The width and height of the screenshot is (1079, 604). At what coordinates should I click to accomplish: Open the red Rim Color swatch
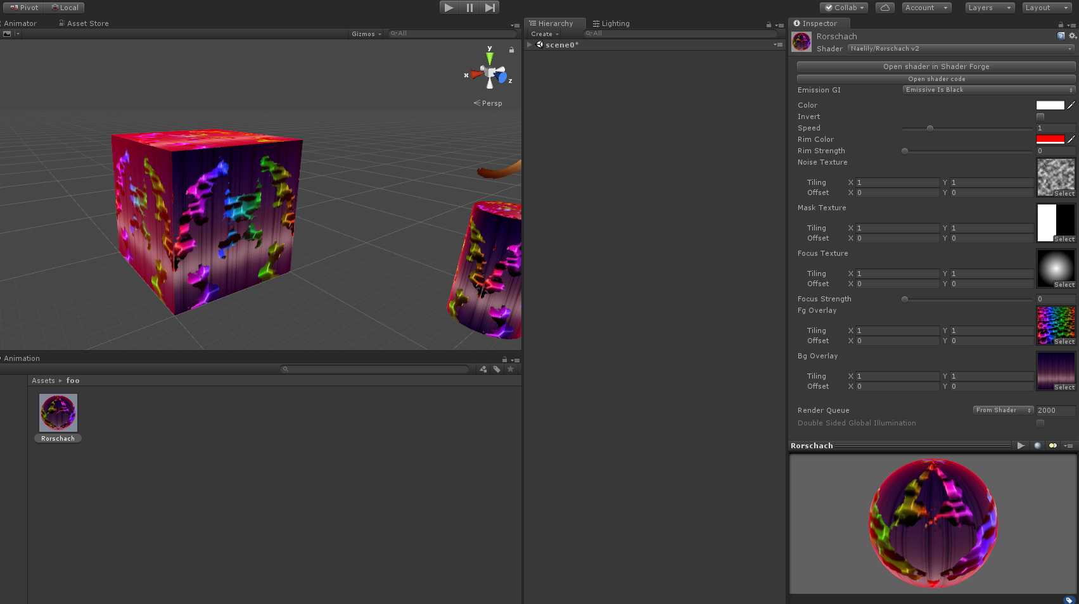click(x=1050, y=139)
